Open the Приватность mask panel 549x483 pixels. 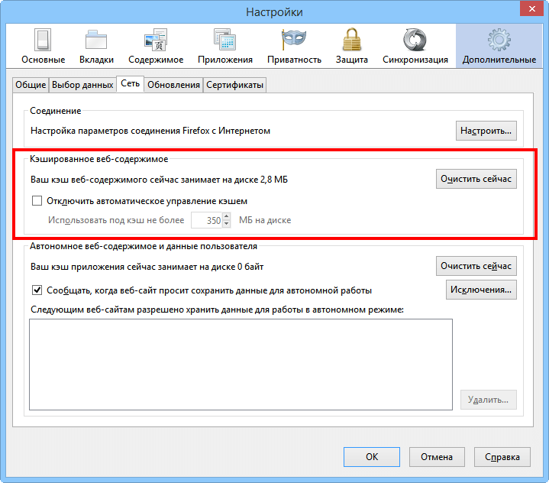[x=294, y=46]
